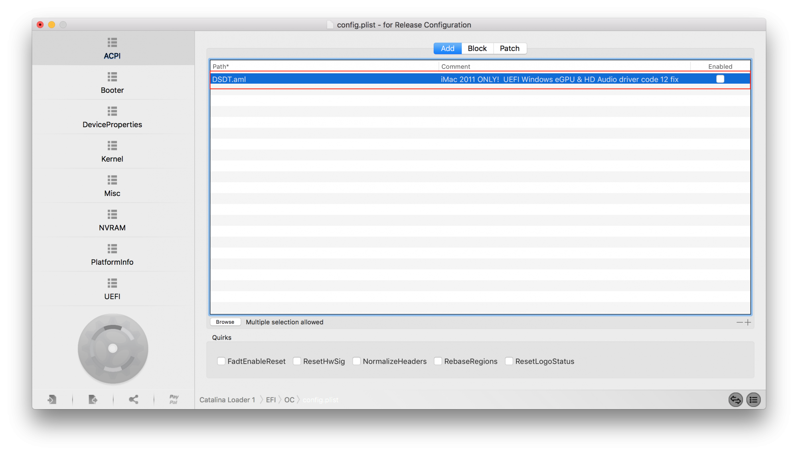Minimize the config.plist window

(51, 25)
